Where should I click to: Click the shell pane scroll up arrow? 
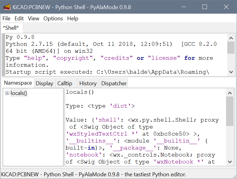(x=231, y=38)
